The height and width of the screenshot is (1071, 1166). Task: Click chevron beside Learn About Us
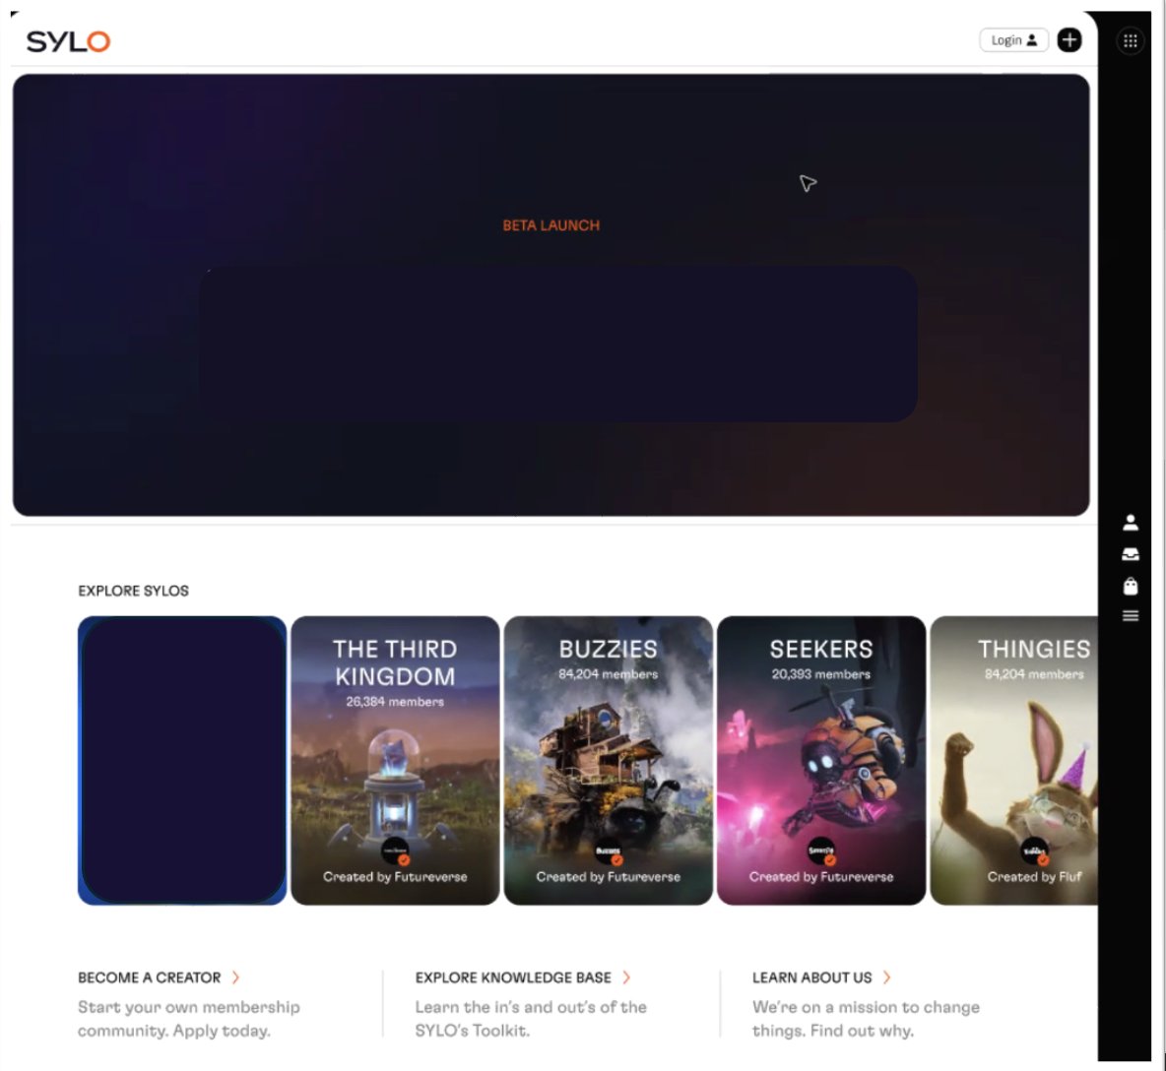coord(886,977)
